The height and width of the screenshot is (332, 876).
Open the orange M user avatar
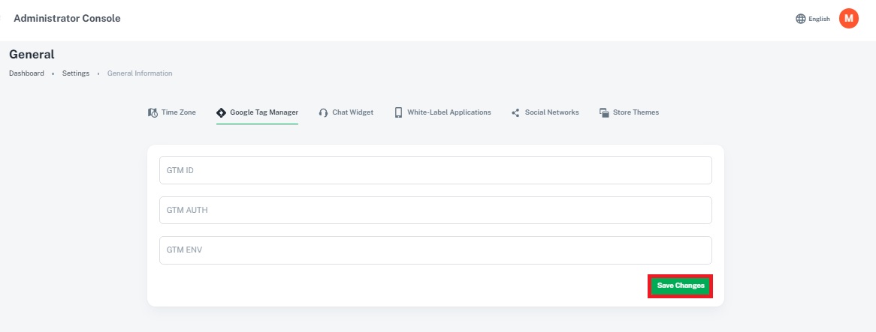pyautogui.click(x=849, y=19)
